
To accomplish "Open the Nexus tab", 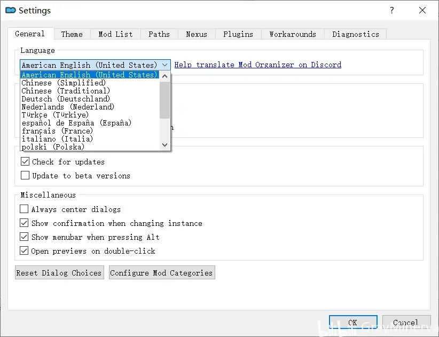I will coord(196,34).
